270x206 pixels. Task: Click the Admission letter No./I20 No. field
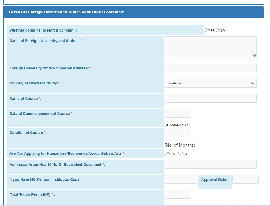click(x=210, y=164)
